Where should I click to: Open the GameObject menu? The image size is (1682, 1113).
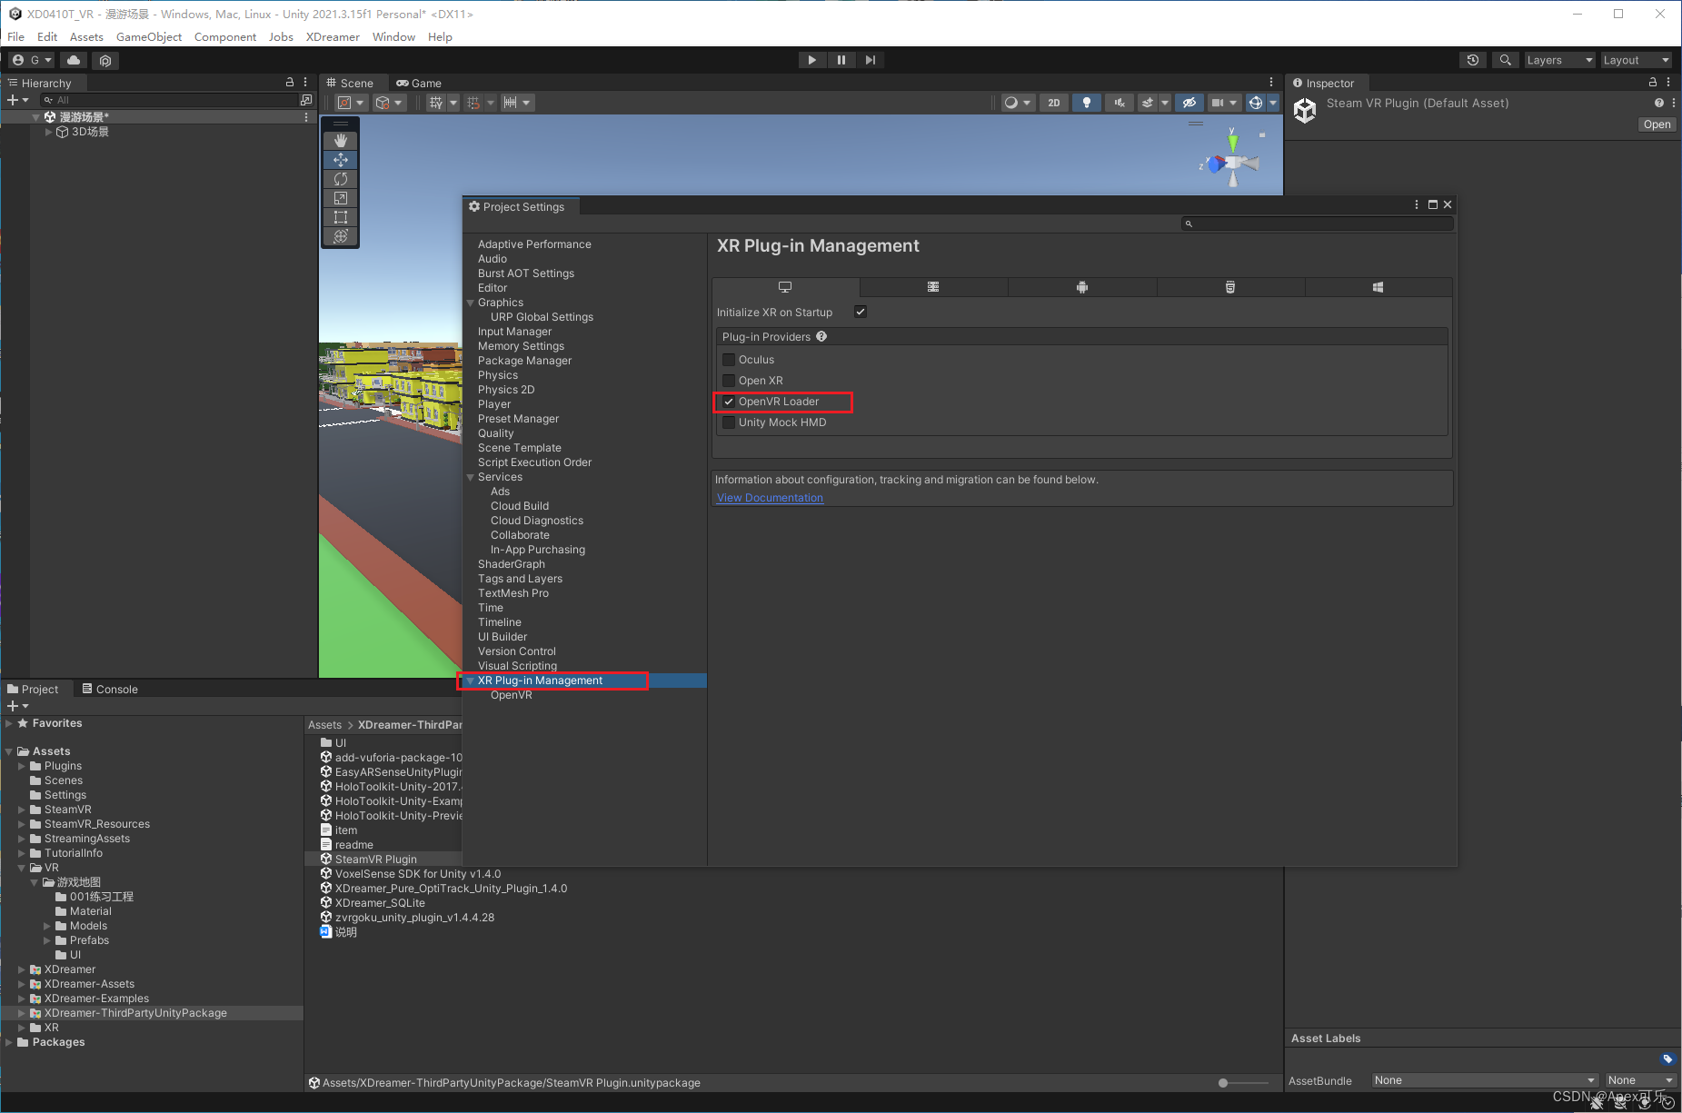coord(149,37)
